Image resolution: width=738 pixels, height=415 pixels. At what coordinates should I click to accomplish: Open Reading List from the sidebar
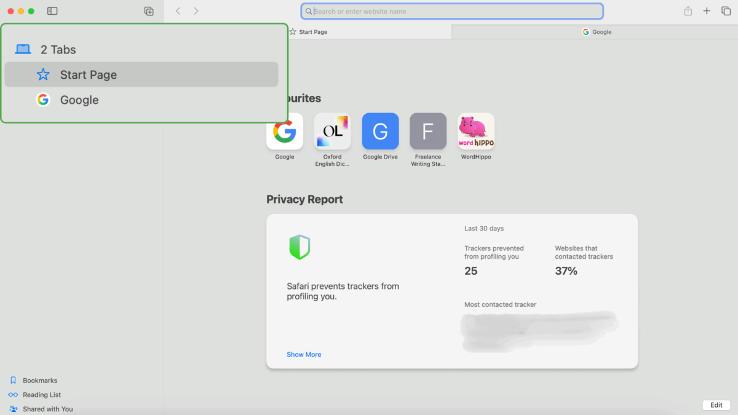point(42,395)
